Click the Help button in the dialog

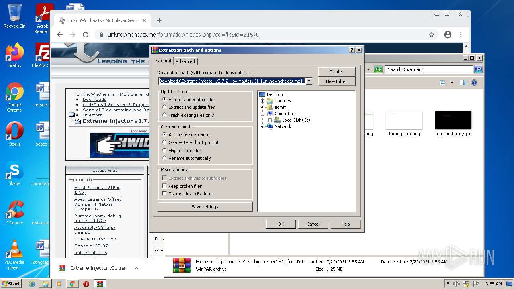click(345, 224)
